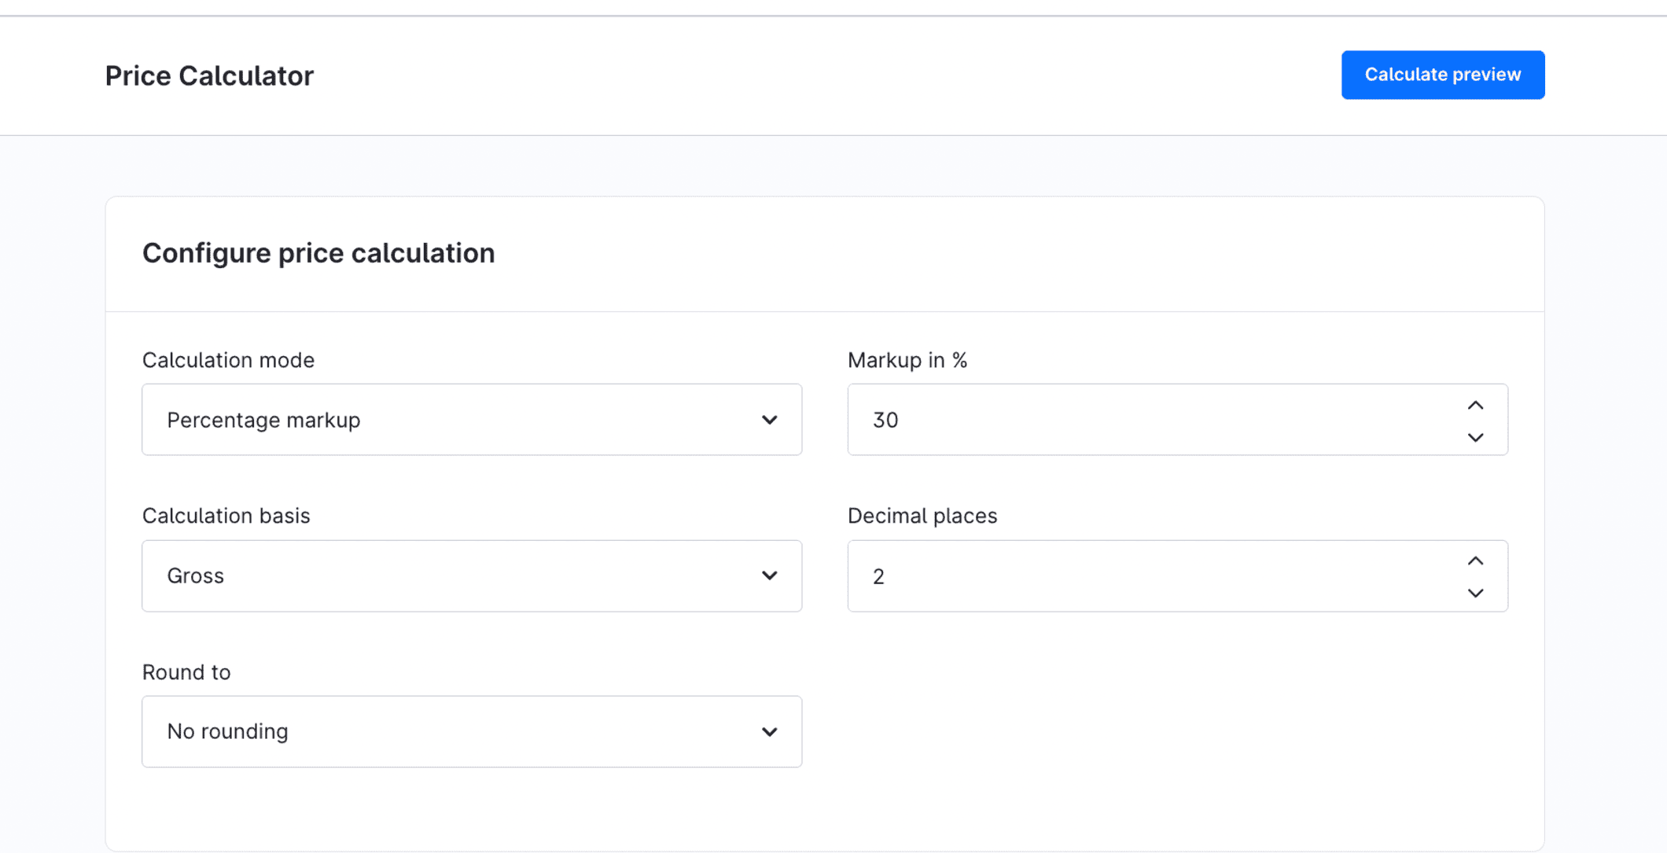
Task: Open the Calculation mode dropdown
Action: coord(472,420)
